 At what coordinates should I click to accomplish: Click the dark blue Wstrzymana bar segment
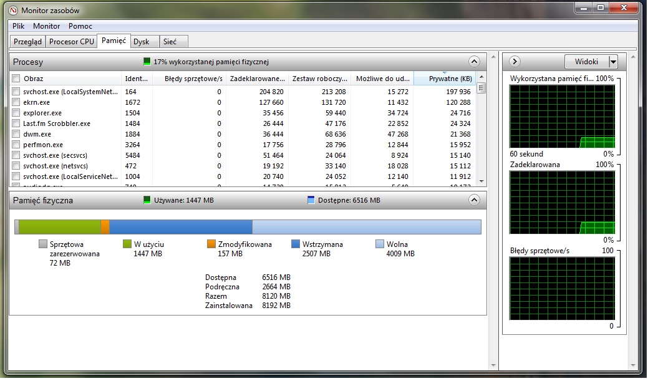181,227
